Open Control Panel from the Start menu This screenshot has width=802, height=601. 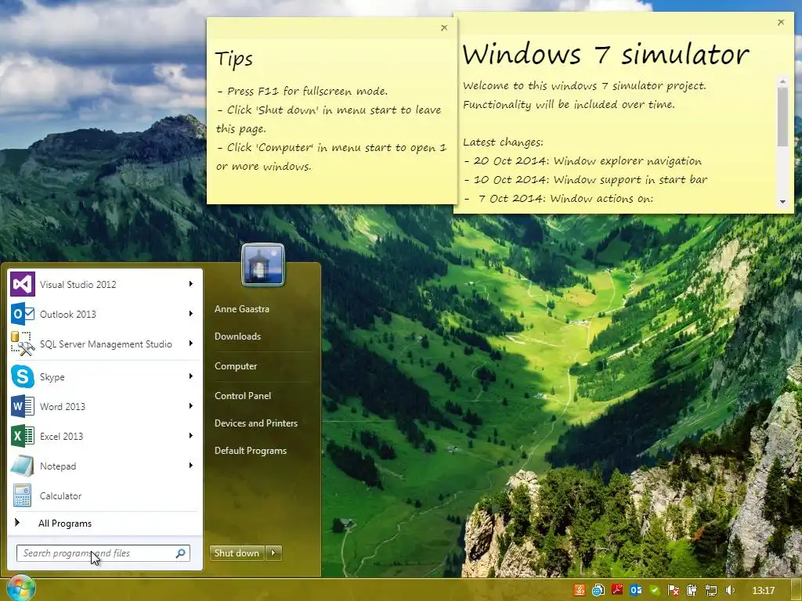(x=243, y=395)
